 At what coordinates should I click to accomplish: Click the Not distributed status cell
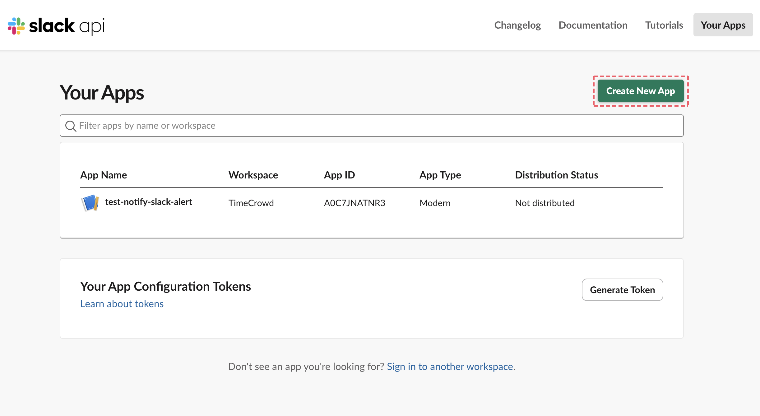545,203
